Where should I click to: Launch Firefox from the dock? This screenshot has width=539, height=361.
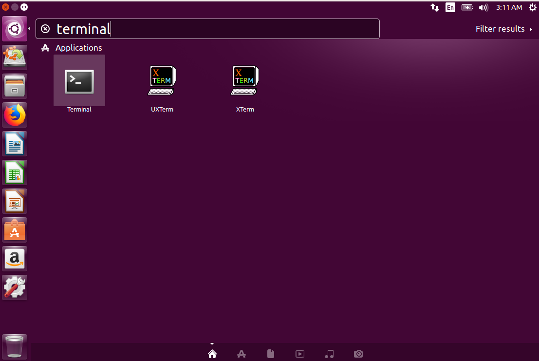15,115
